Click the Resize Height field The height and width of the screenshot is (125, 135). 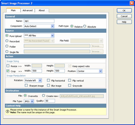pyautogui.click(x=60, y=66)
